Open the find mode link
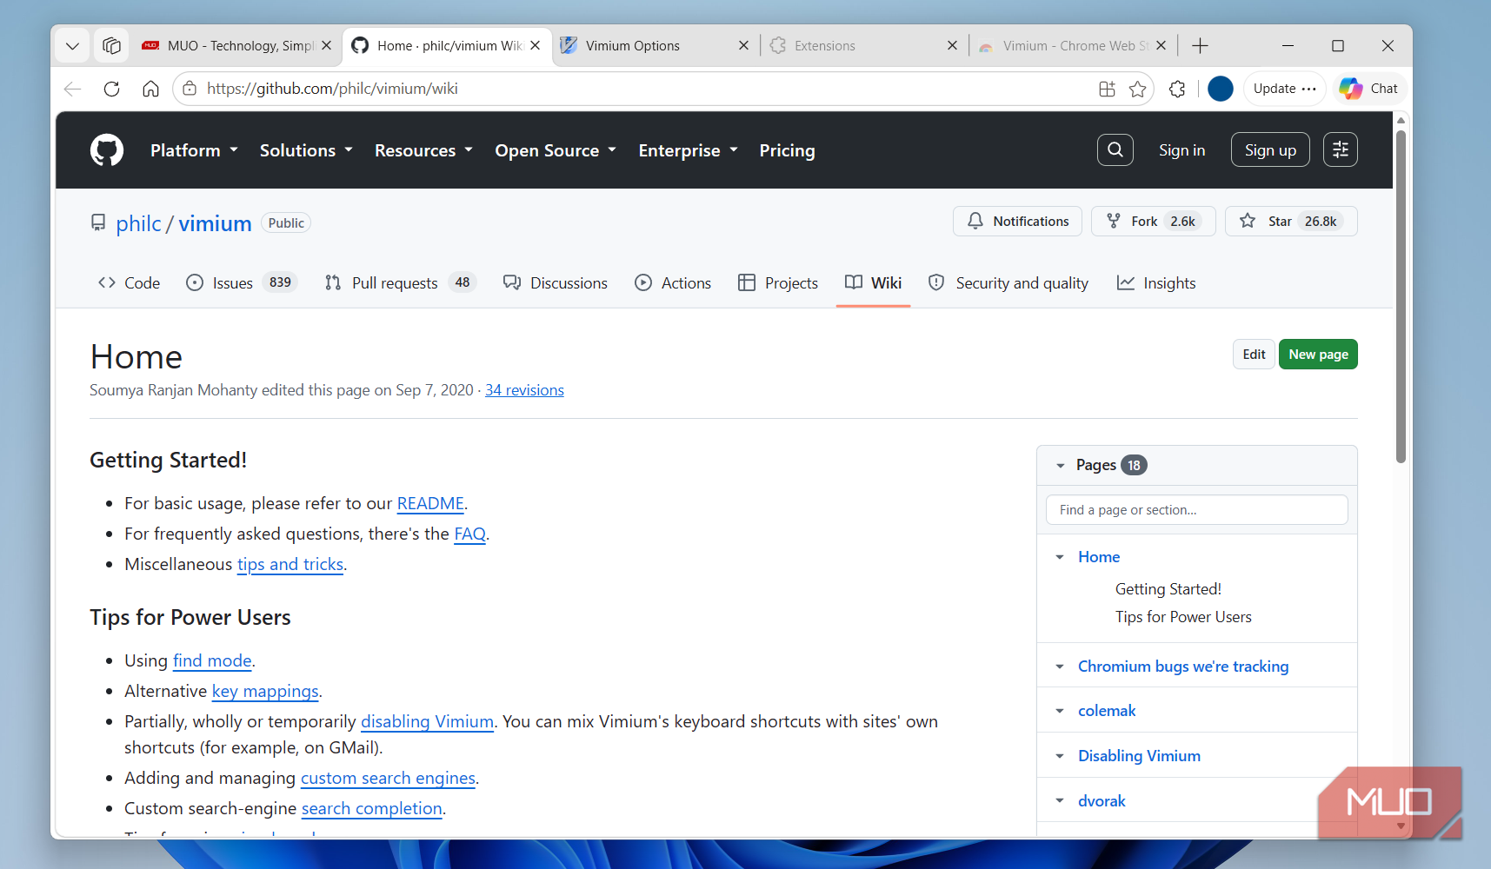Viewport: 1491px width, 869px height. 212,661
